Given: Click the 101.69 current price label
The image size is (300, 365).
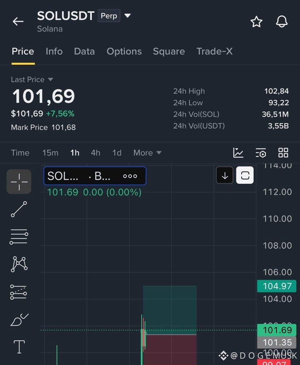Looking at the screenshot, I should coord(277,330).
